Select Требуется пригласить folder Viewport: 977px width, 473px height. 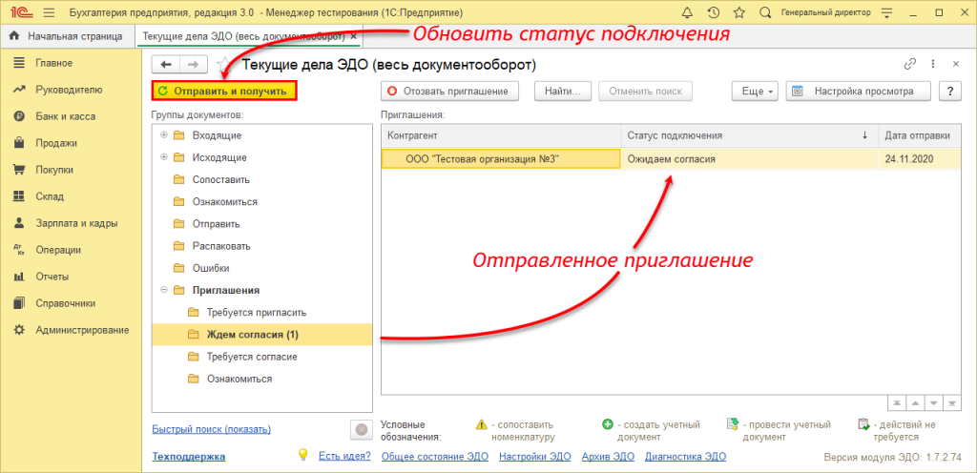tap(256, 313)
